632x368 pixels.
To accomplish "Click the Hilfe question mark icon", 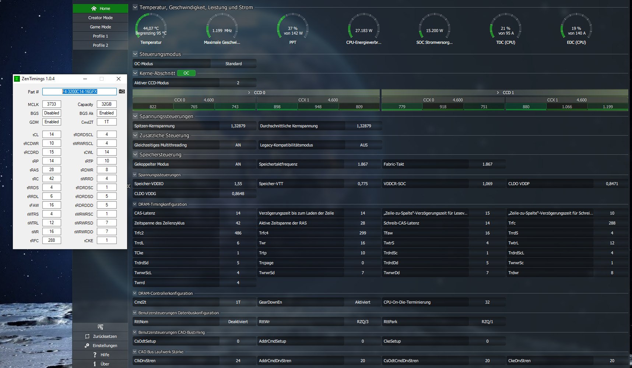I will (95, 355).
